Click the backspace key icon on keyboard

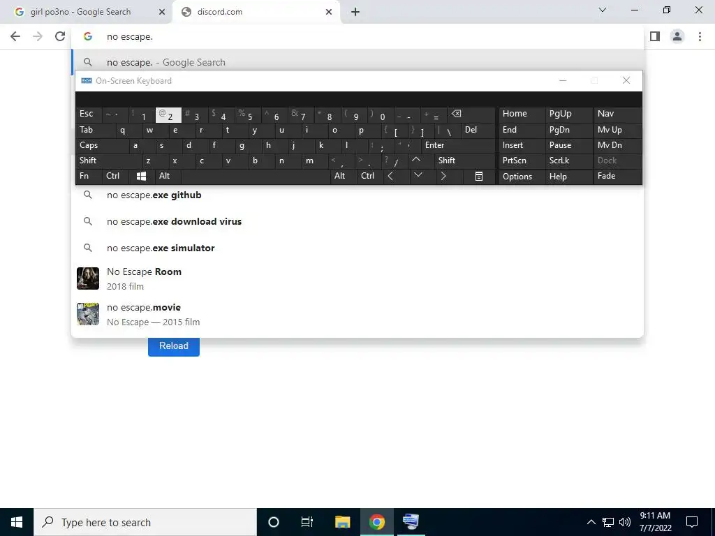click(x=471, y=115)
